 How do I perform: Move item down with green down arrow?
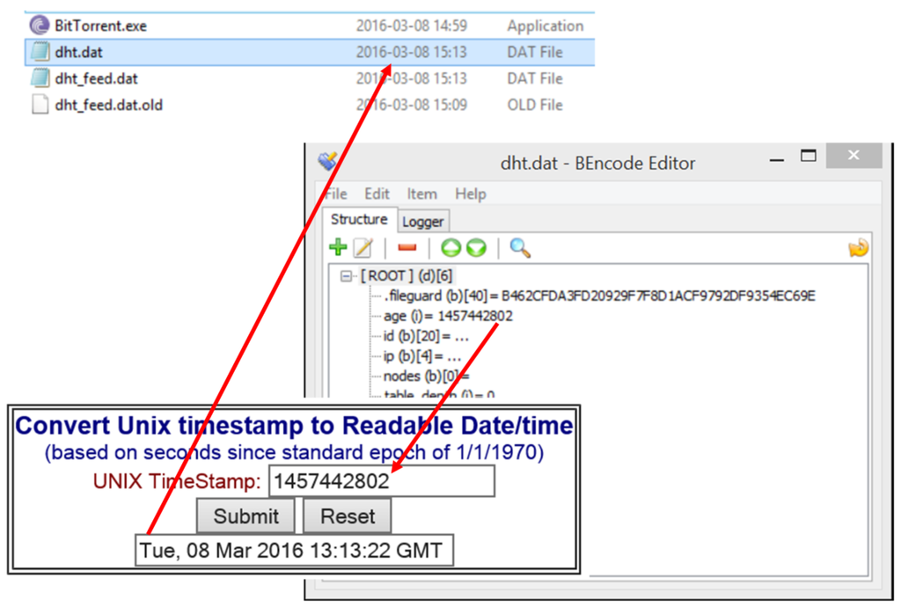tap(476, 248)
